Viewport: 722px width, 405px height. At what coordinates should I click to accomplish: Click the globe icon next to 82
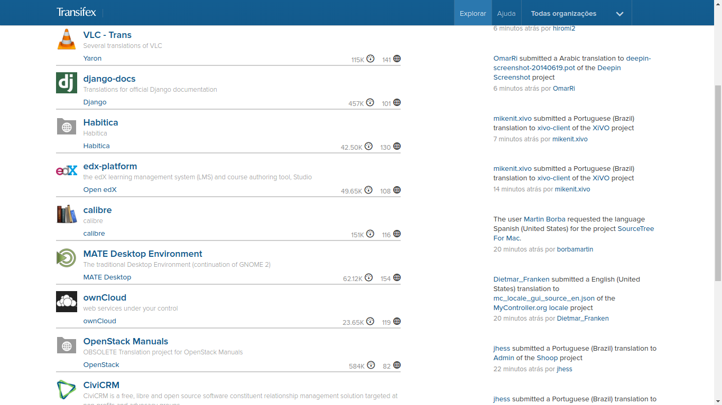point(397,365)
